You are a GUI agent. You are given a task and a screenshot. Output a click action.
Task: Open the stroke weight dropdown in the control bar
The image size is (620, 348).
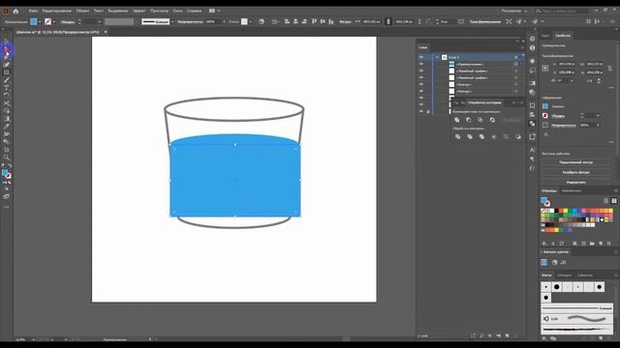(99, 21)
